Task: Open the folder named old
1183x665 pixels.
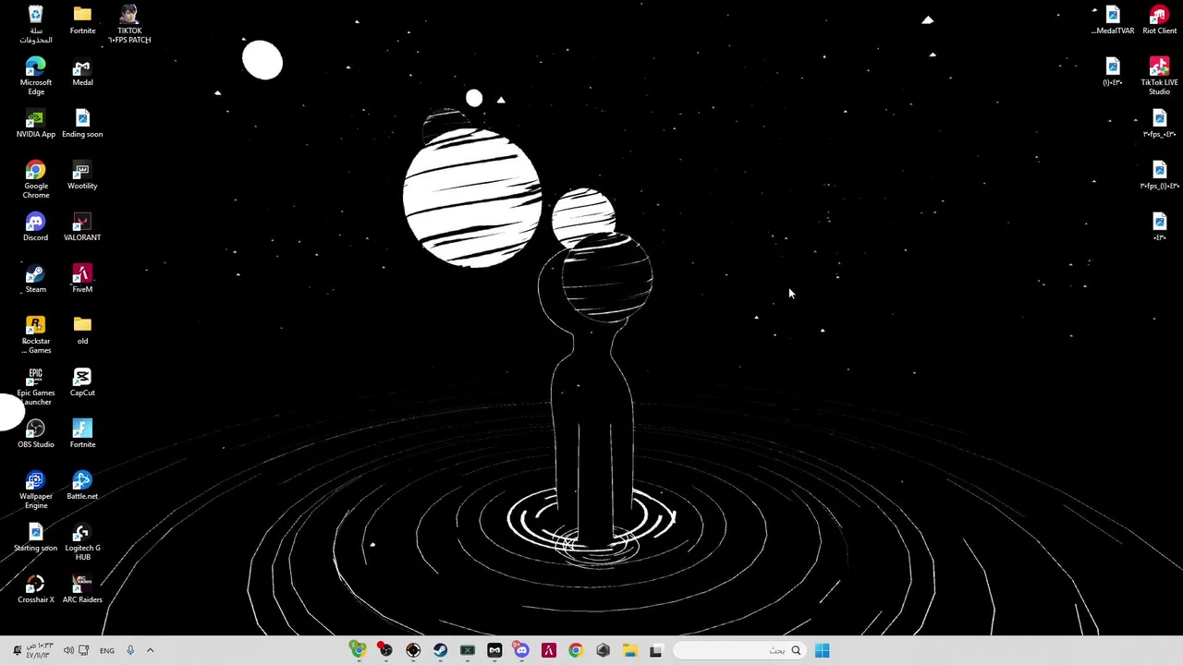Action: coord(82,331)
